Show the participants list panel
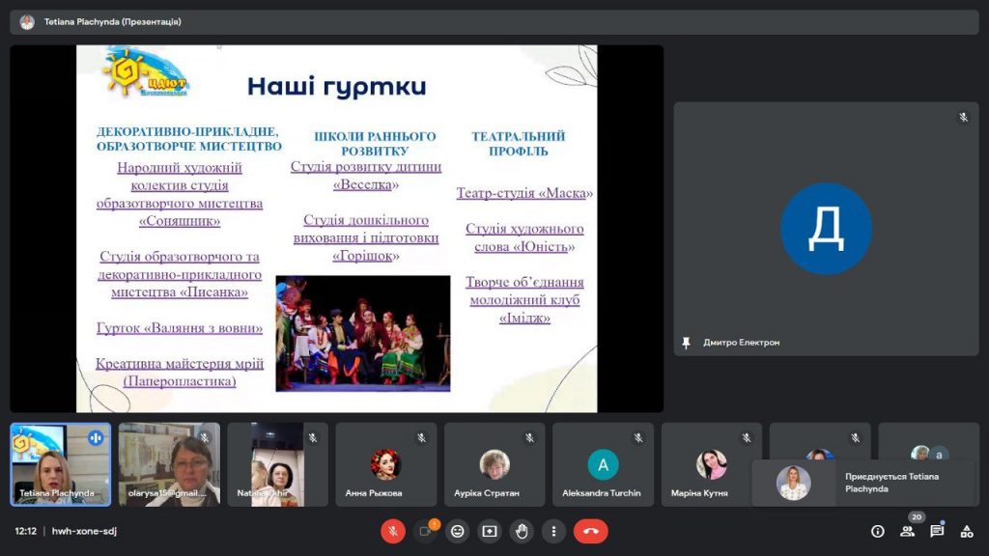The height and width of the screenshot is (556, 989). pos(907,531)
